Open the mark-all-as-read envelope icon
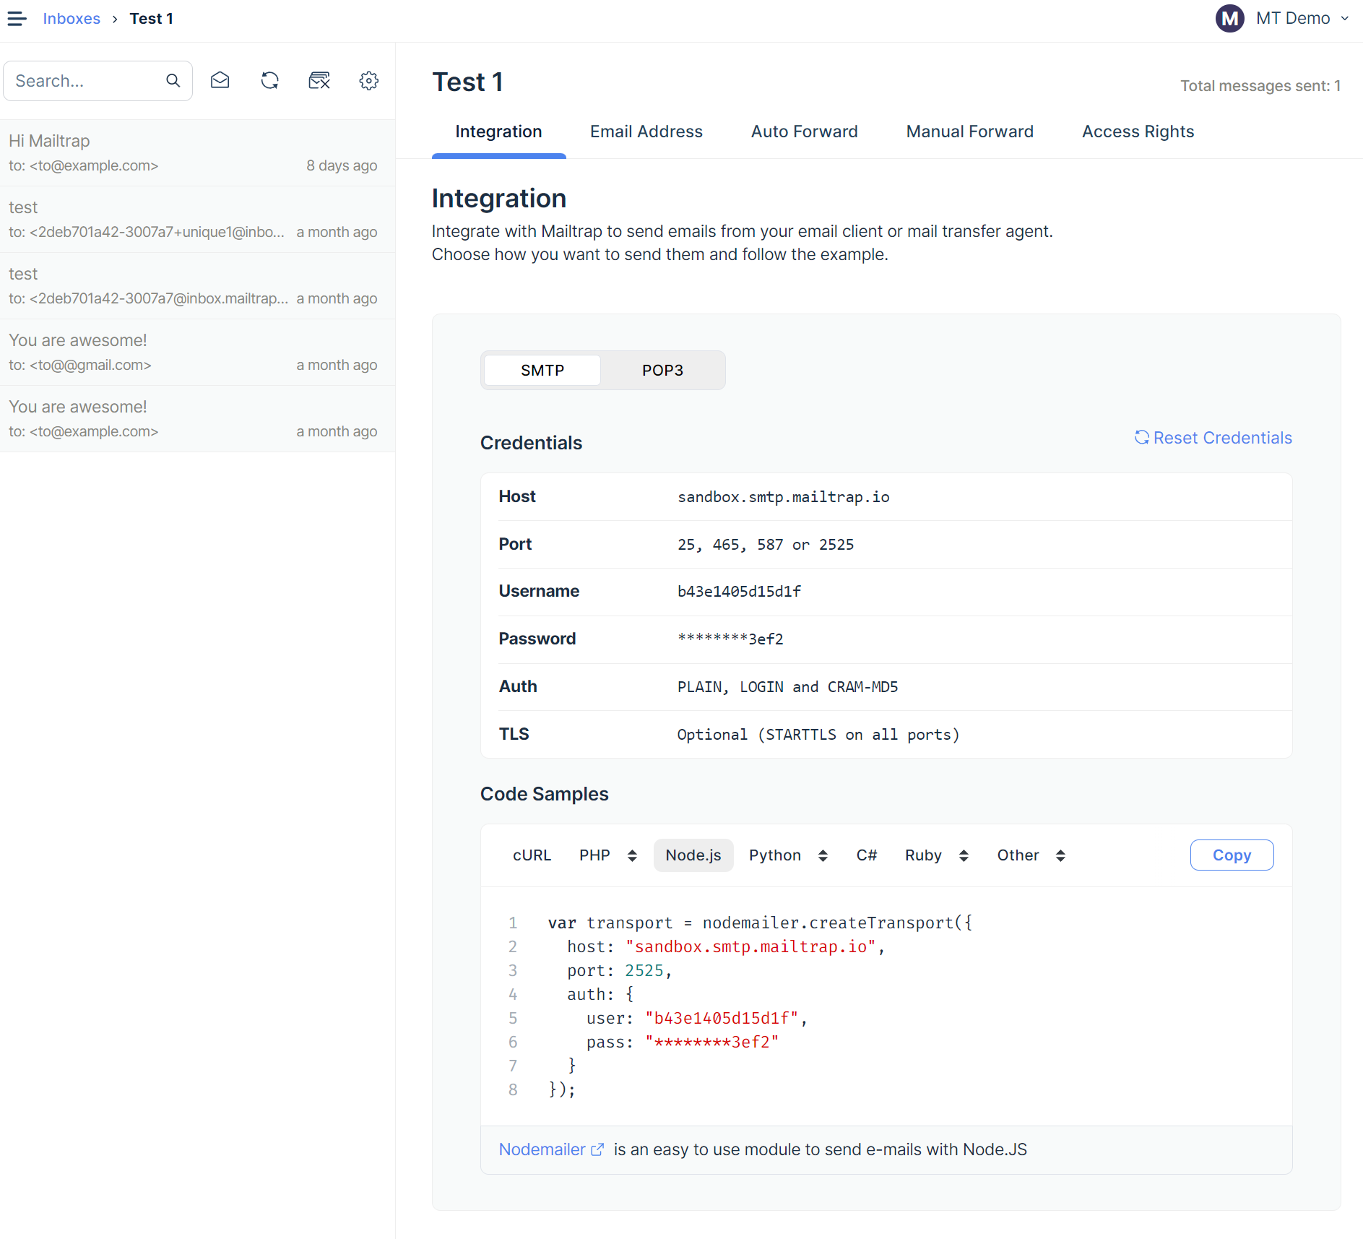Image resolution: width=1363 pixels, height=1239 pixels. tap(220, 80)
